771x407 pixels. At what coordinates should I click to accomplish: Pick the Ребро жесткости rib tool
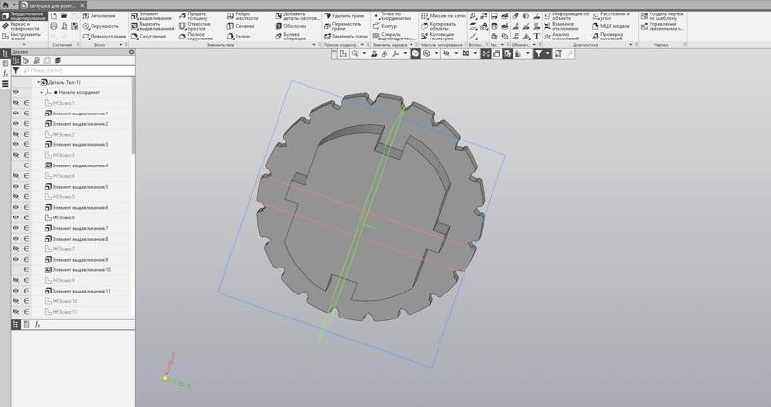tap(243, 16)
